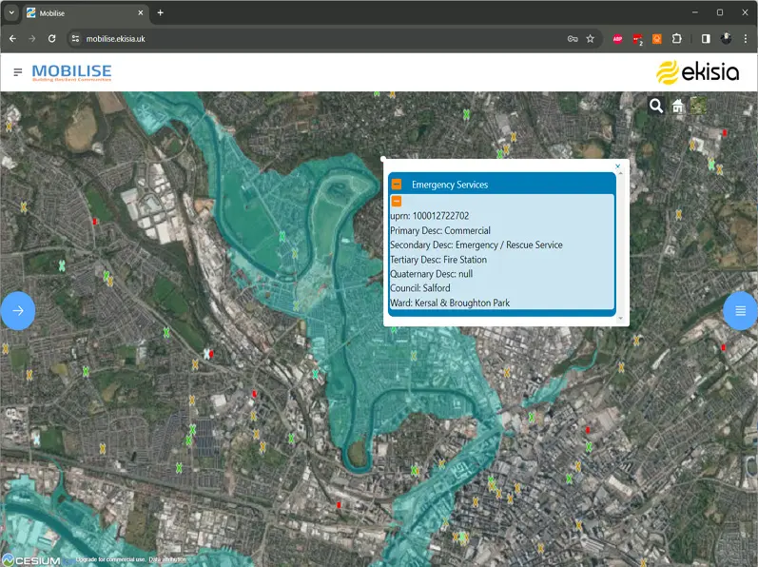The width and height of the screenshot is (758, 567).
Task: Collapse the uprn details sub-section
Action: [397, 201]
